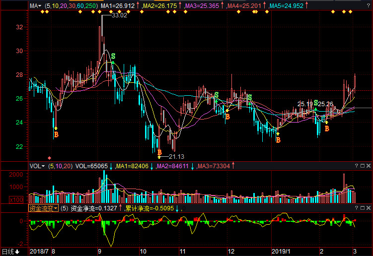The image size is (373, 256).
Task: Click the x100 volume unit box
Action: [16, 199]
